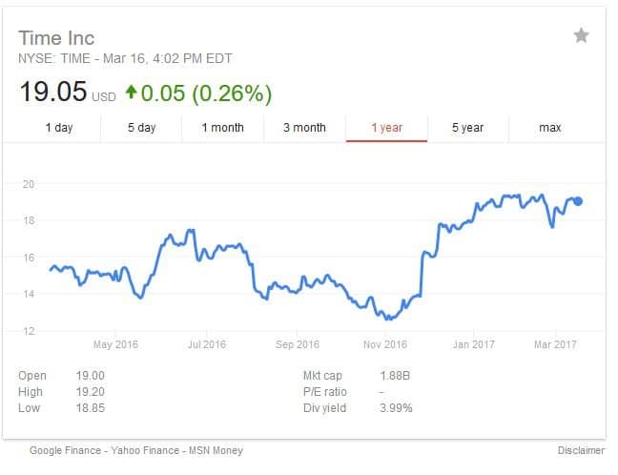The height and width of the screenshot is (475, 618).
Task: Switch to the 5 year range
Action: click(x=467, y=128)
